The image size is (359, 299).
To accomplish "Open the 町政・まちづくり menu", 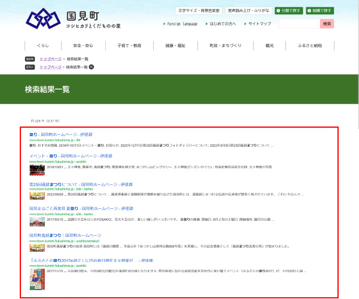I will pyautogui.click(x=226, y=46).
